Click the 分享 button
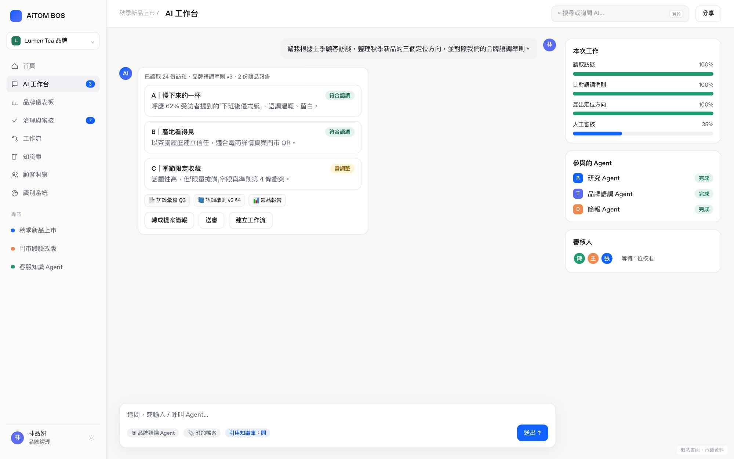 (x=708, y=14)
